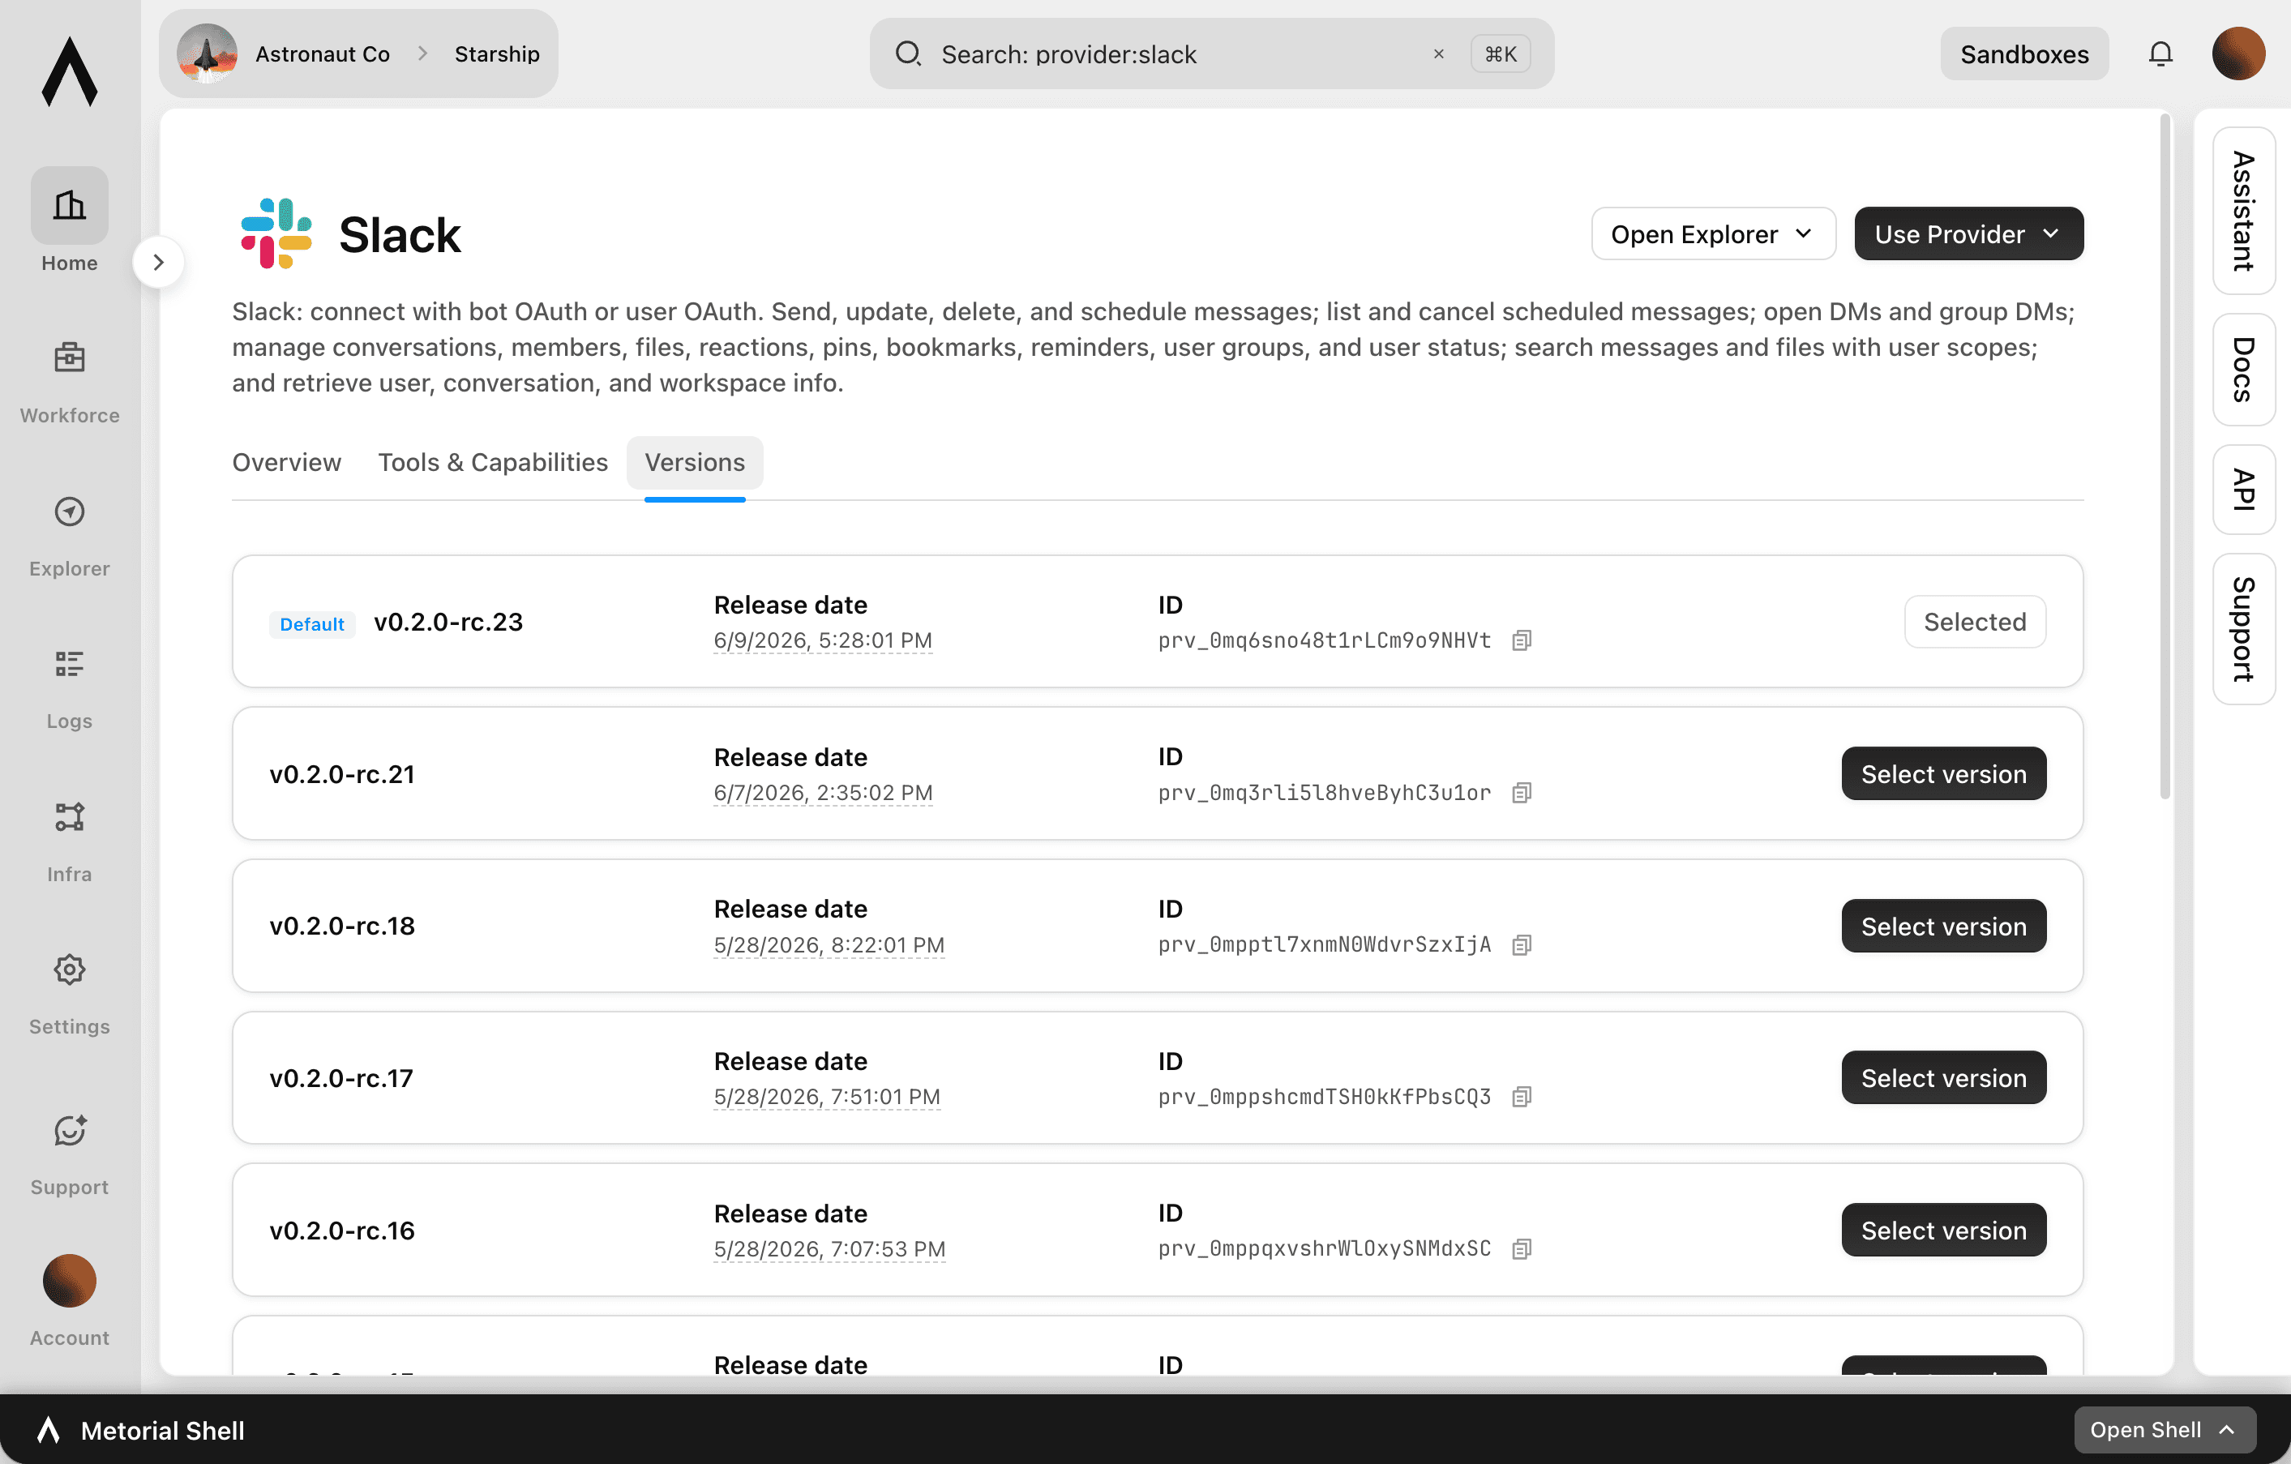Click release date 6/7/2026, 2:35:02 PM

(x=823, y=794)
